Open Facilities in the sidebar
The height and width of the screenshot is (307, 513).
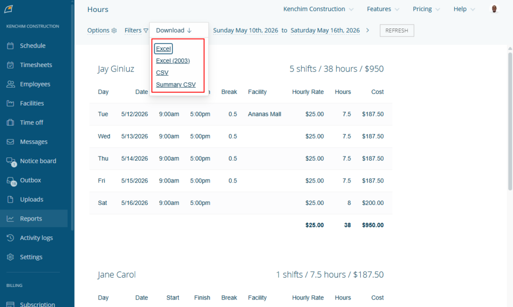32,103
